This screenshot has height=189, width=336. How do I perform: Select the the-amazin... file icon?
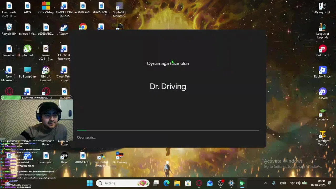pyautogui.click(x=46, y=158)
